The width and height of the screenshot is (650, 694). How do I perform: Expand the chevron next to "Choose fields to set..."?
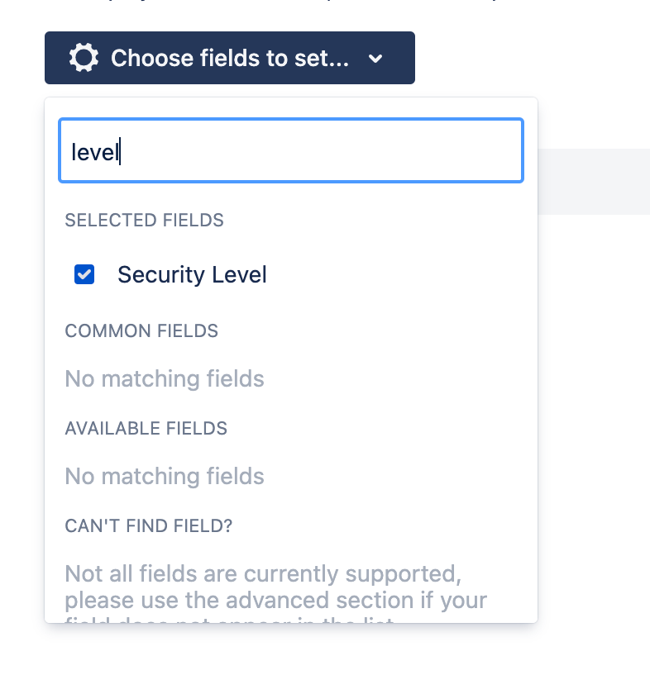coord(375,59)
